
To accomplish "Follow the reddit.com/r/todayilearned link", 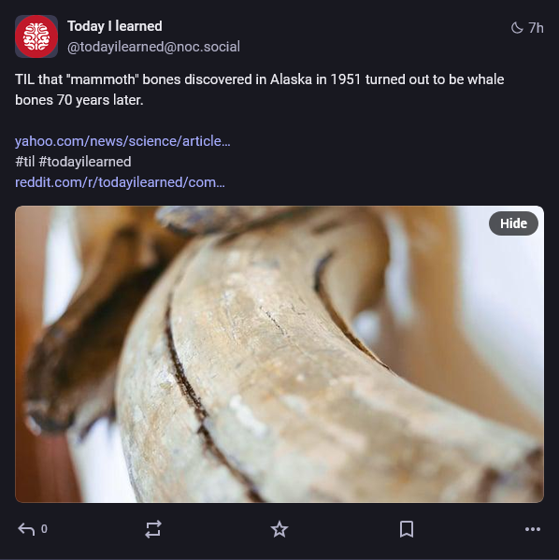I will tap(120, 182).
